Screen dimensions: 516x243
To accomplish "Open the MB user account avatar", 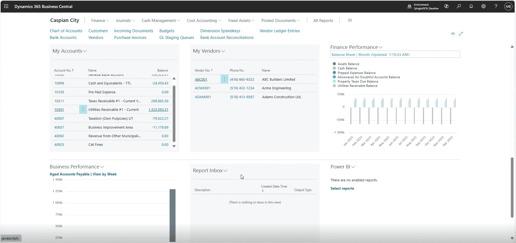I will pos(508,6).
